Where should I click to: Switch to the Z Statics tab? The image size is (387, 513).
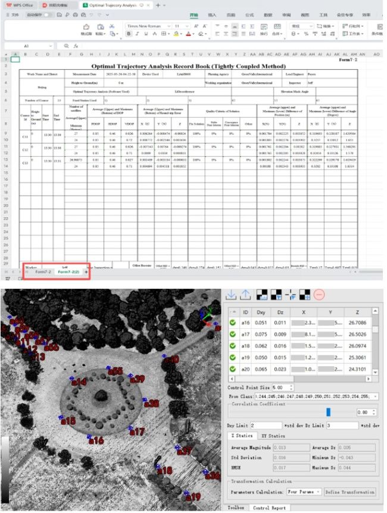pyautogui.click(x=242, y=436)
